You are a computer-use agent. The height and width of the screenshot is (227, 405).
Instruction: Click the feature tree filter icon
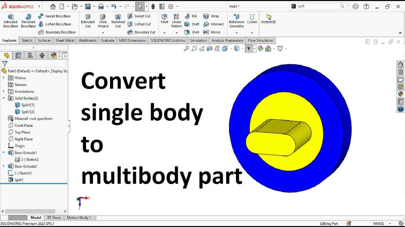click(4, 64)
